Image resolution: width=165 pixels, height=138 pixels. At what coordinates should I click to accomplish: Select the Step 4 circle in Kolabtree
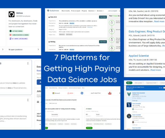click(112, 48)
